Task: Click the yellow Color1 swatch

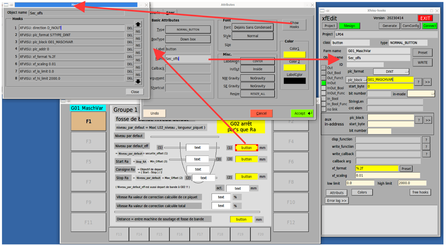Action: tap(294, 55)
